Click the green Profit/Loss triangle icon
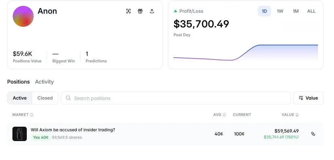 click(x=175, y=11)
